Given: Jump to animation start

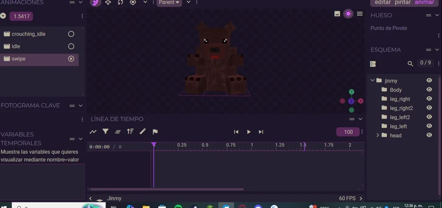Looking at the screenshot, I should (236, 132).
